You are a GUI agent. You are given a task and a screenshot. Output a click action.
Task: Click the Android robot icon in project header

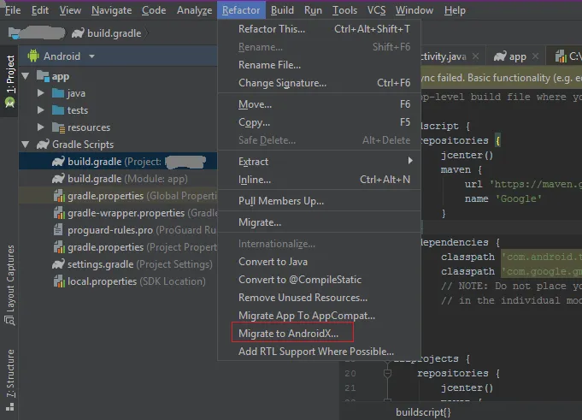pyautogui.click(x=33, y=56)
